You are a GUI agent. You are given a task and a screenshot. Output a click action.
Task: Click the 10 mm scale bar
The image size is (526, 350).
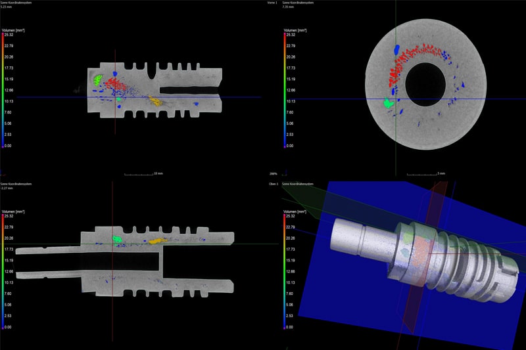[x=142, y=174]
